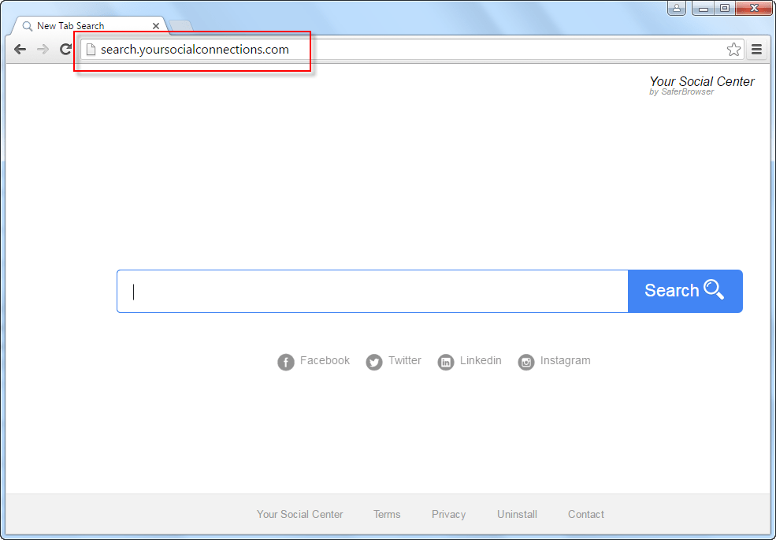776x540 pixels.
Task: Open the Privacy footer link
Action: click(x=448, y=514)
